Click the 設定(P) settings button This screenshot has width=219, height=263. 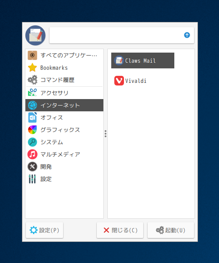[x=44, y=230]
